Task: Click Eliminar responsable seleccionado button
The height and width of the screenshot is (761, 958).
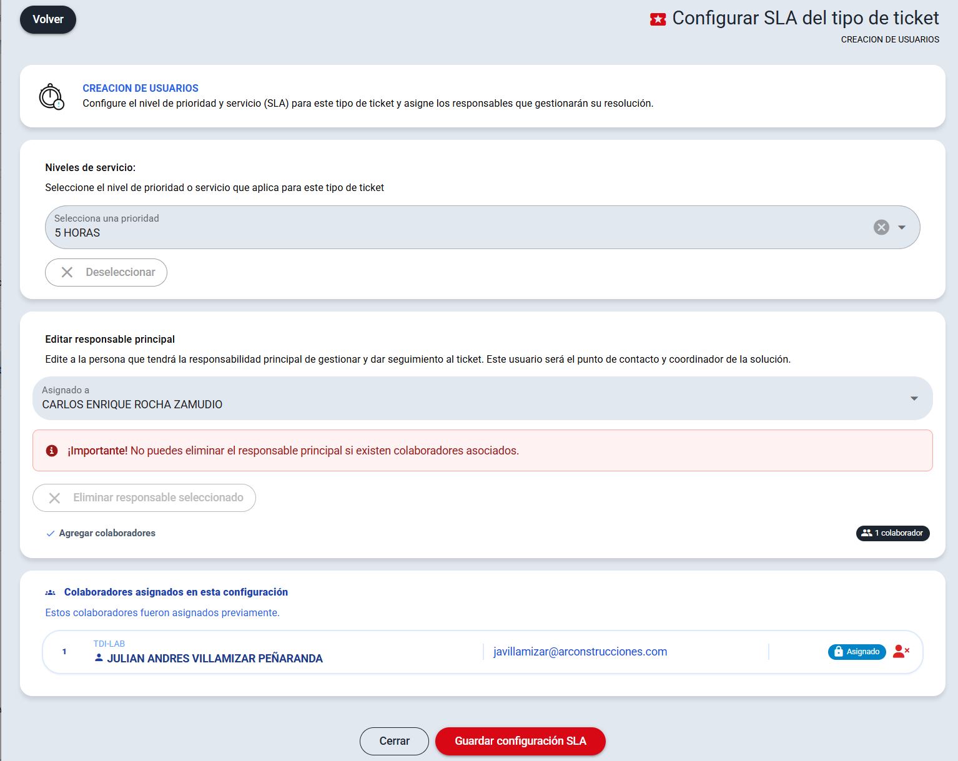Action: click(x=144, y=498)
